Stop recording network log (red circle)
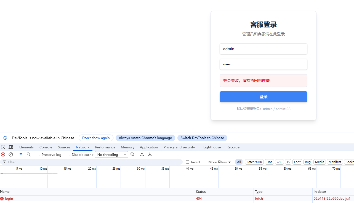The height and width of the screenshot is (203, 354). point(3,154)
